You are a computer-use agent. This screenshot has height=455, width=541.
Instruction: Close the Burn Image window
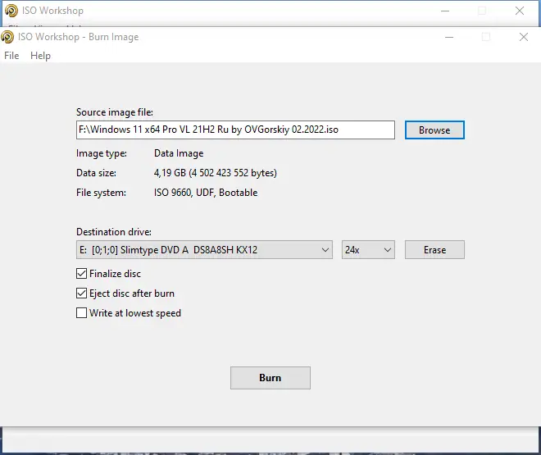tap(524, 37)
